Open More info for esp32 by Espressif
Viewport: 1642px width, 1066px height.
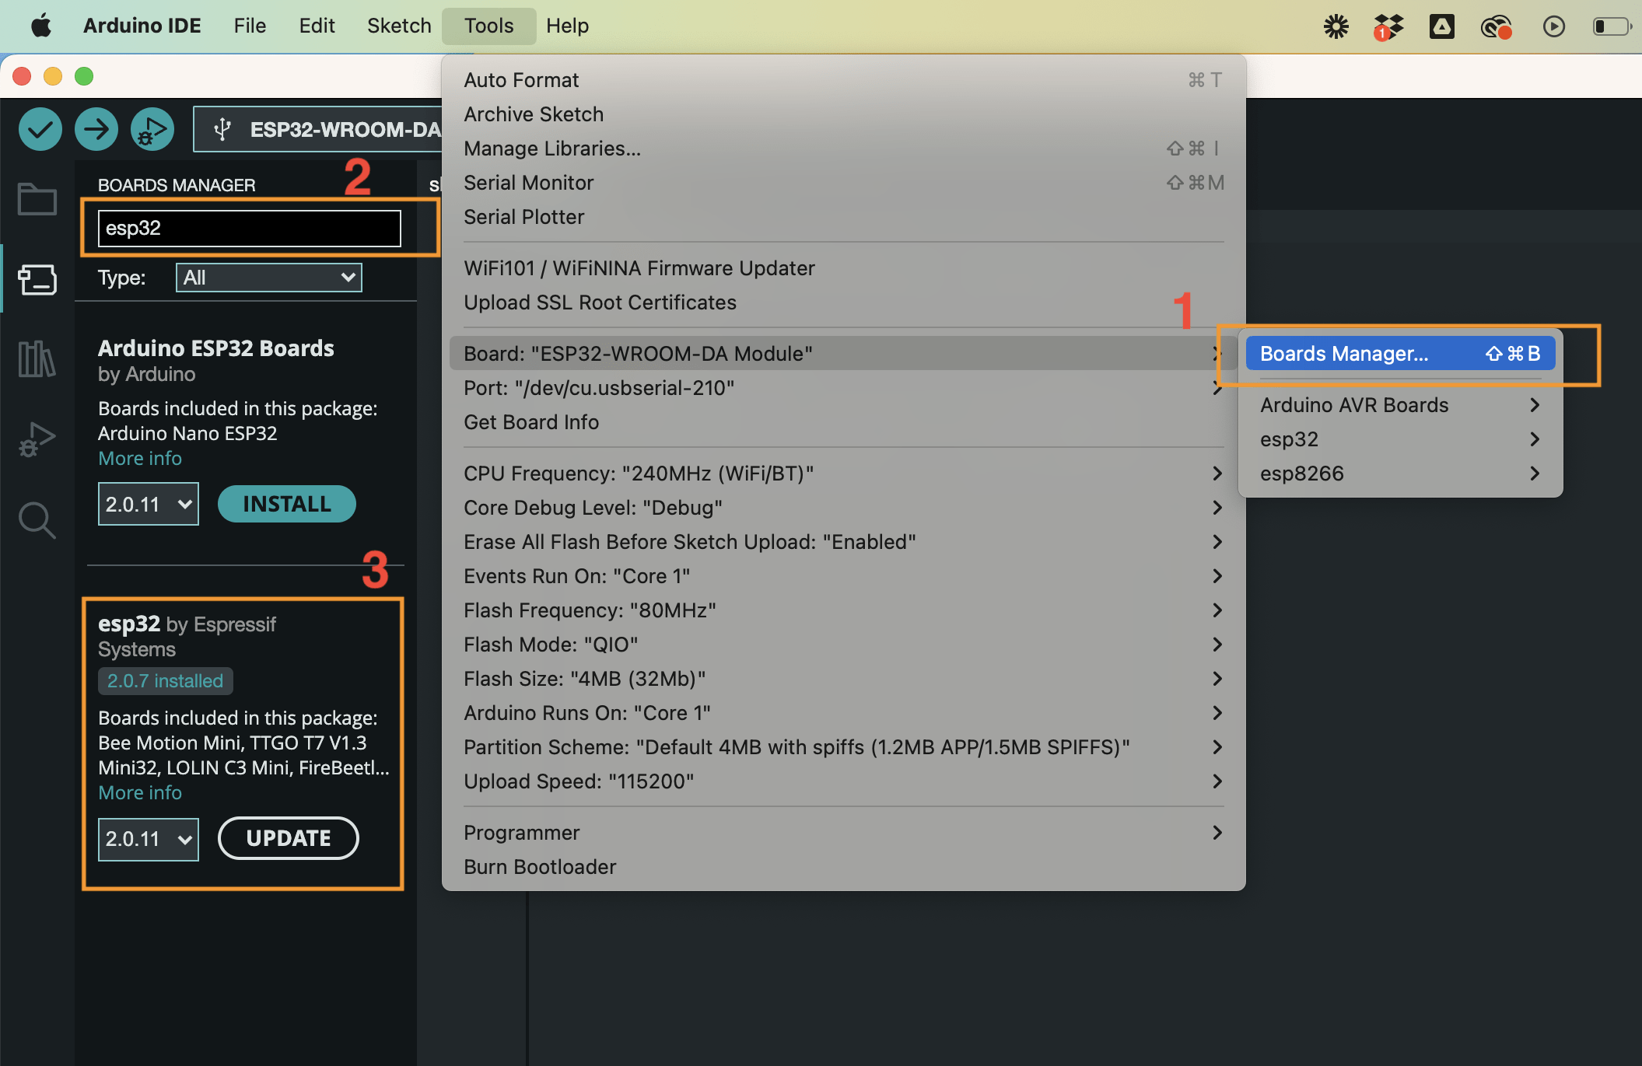coord(140,792)
